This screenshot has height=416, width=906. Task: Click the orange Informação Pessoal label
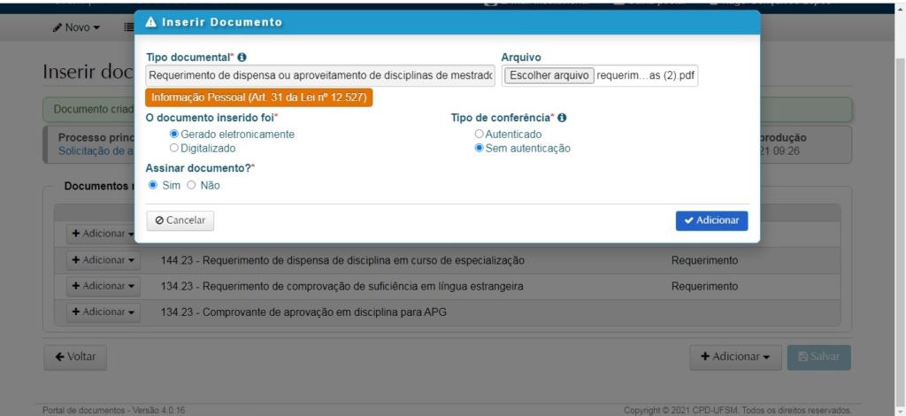click(x=259, y=97)
